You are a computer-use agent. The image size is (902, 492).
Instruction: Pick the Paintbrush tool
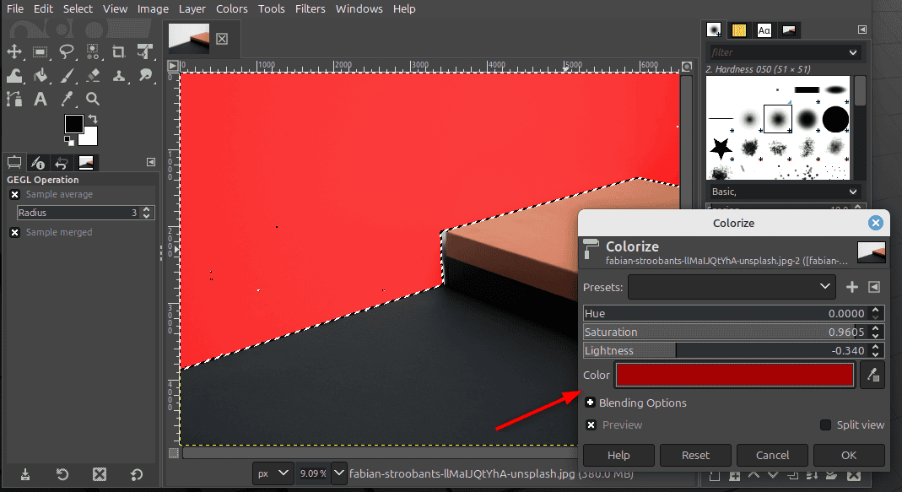click(66, 75)
